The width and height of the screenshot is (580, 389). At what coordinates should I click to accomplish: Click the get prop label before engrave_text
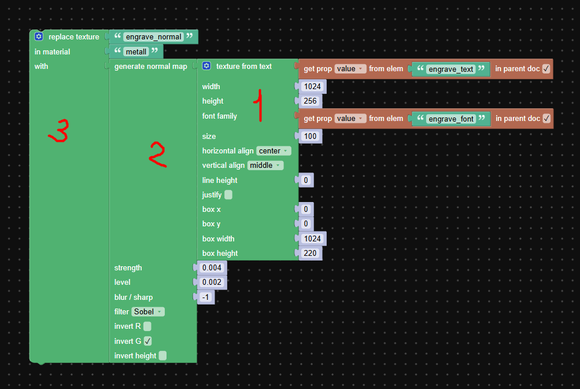(317, 69)
